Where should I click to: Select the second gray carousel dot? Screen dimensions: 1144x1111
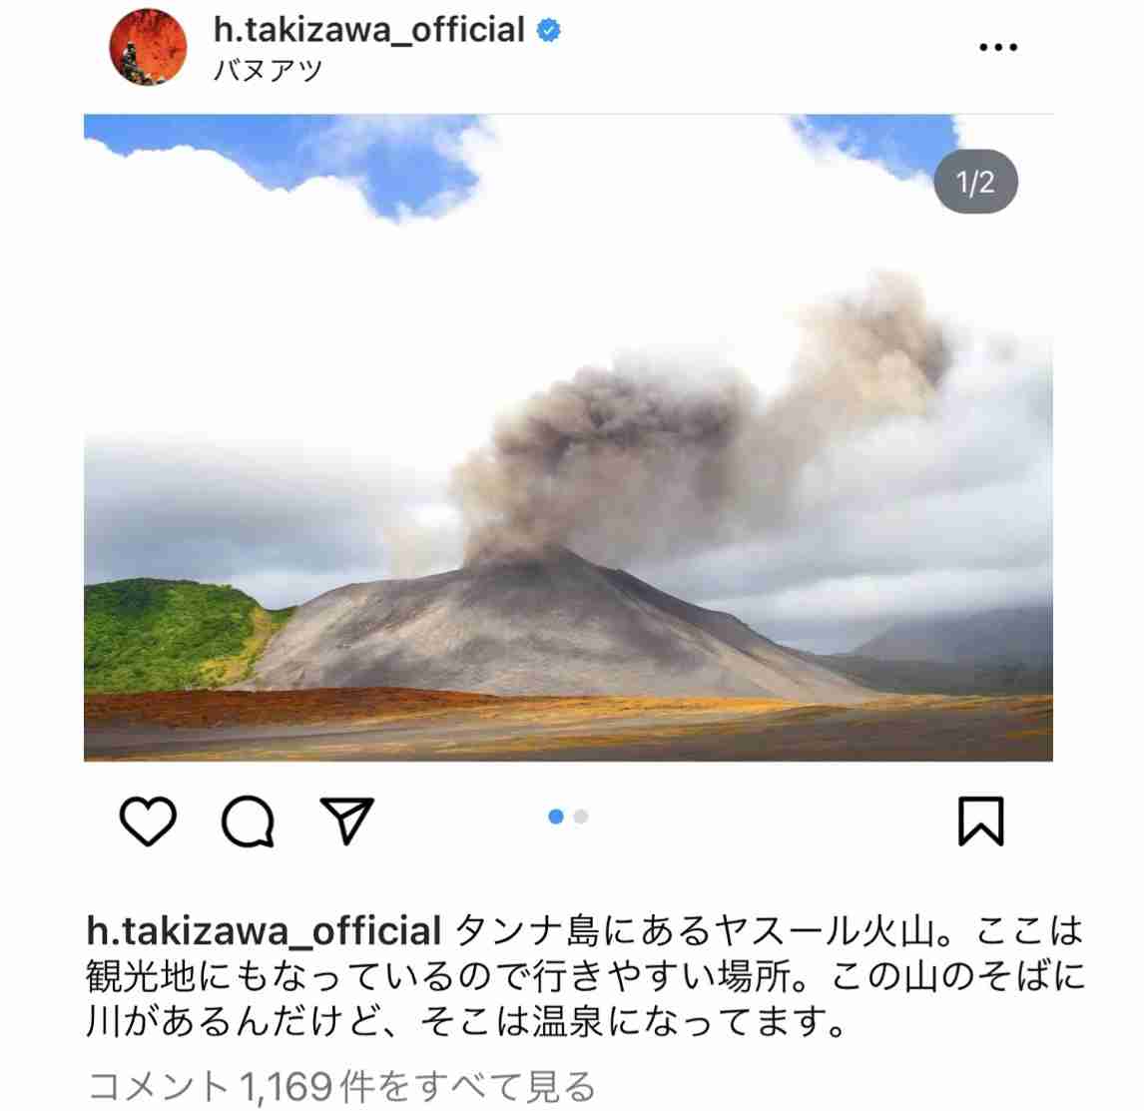coord(581,817)
